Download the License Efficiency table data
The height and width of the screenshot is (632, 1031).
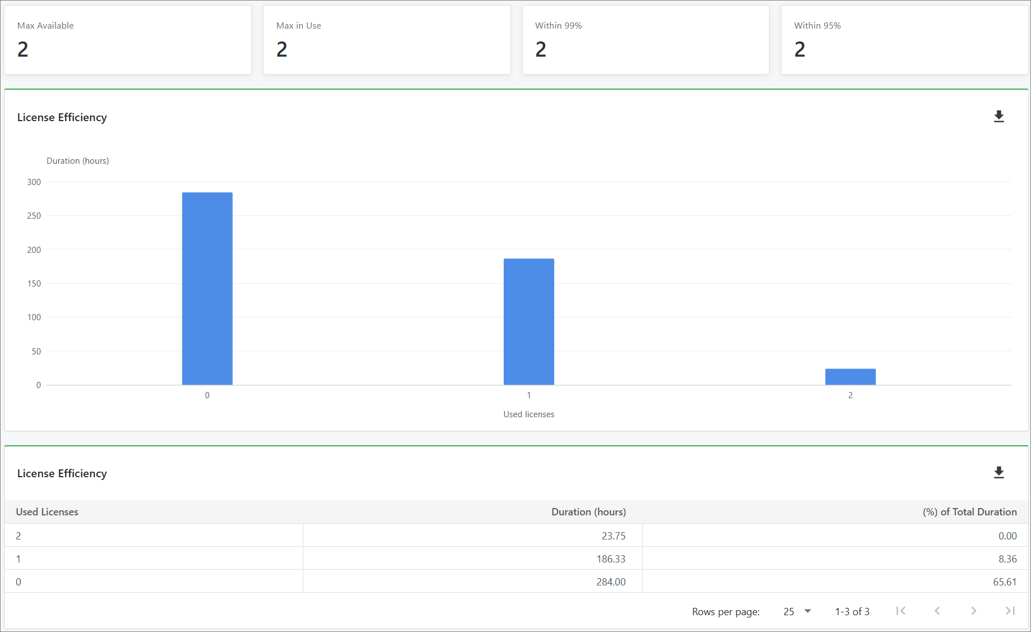(998, 473)
